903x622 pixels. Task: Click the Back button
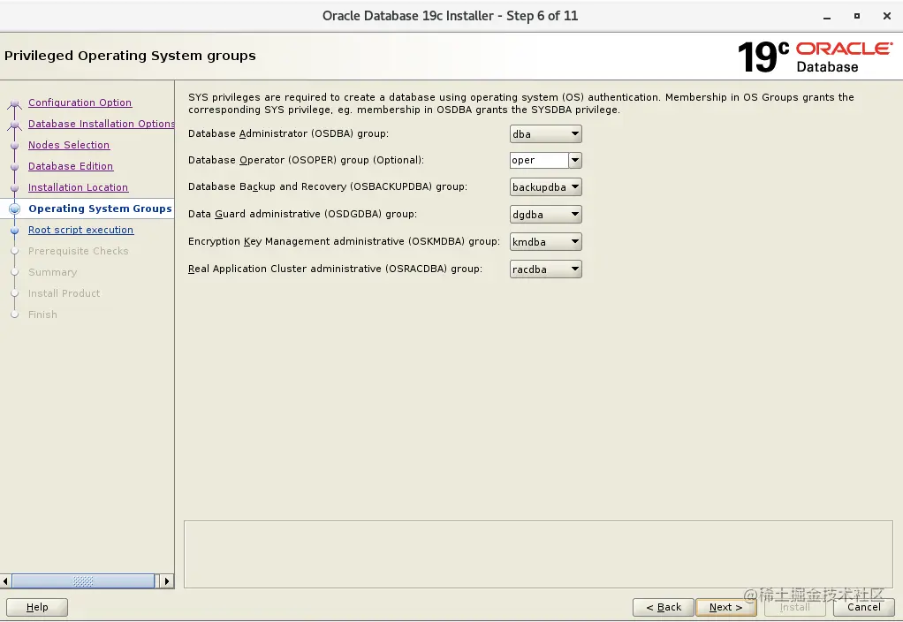pos(664,607)
